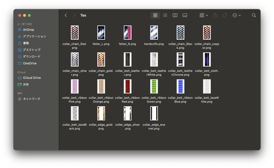The width and height of the screenshot is (274, 168).
Task: Select the collar_chain_Red.png thumbnail
Action: (x=75, y=33)
